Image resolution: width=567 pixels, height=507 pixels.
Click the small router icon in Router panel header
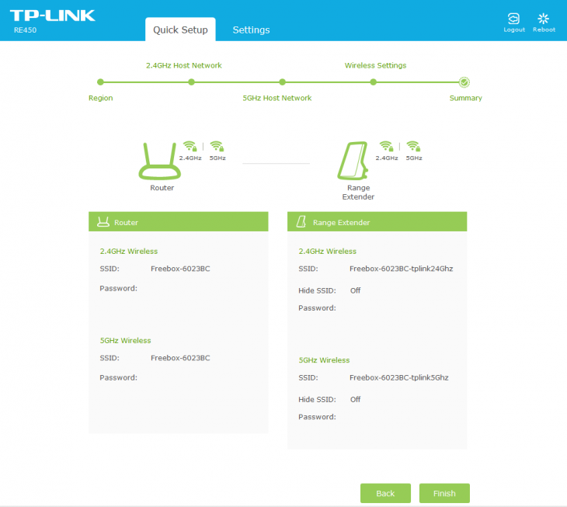(x=103, y=222)
